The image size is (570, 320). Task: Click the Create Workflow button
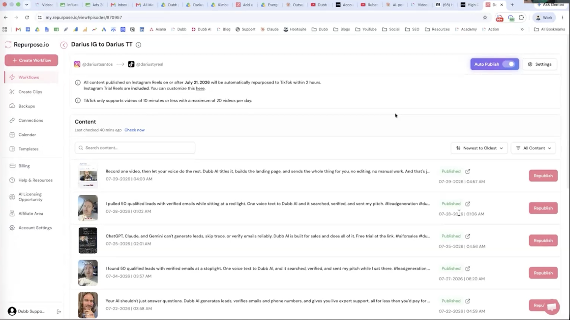click(x=31, y=60)
